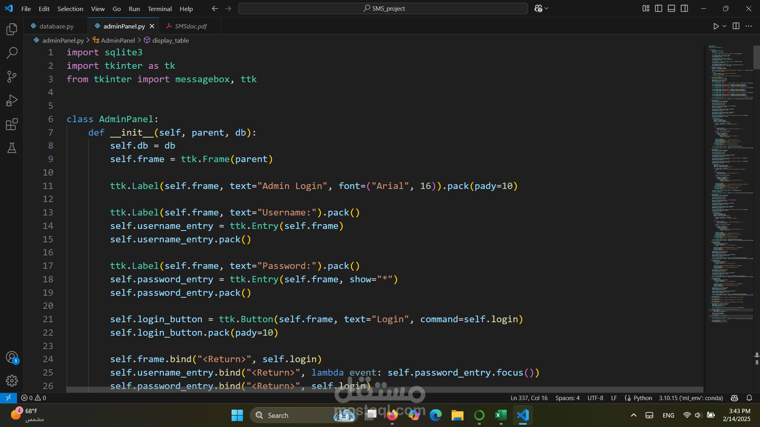Open the Search view in activity bar

12,53
